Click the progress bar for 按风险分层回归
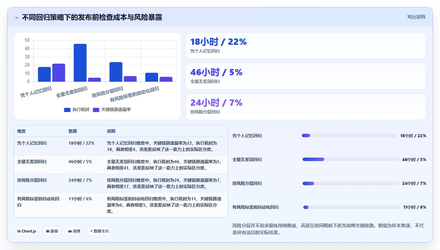The width and height of the screenshot is (440, 250). coord(351,183)
